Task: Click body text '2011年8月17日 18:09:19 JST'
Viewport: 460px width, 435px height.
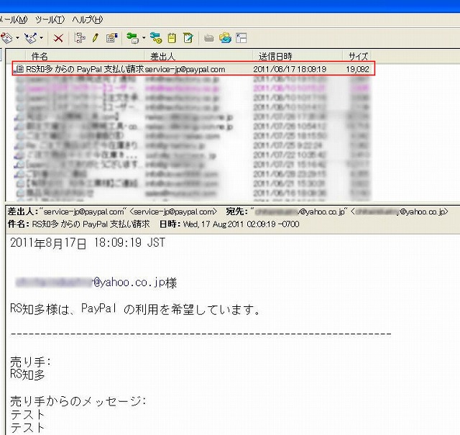Action: click(x=88, y=243)
